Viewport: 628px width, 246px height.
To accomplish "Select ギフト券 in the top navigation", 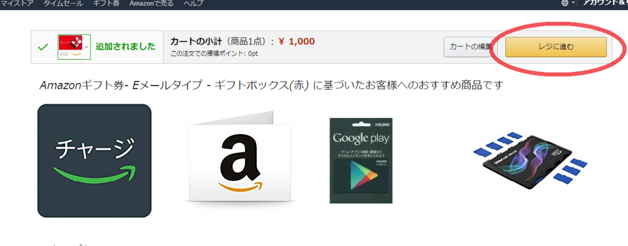I will point(106,3).
